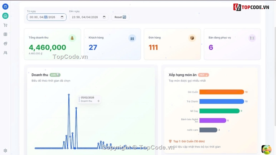Click the blue store logo icon
The image size is (276, 155).
click(5, 6)
